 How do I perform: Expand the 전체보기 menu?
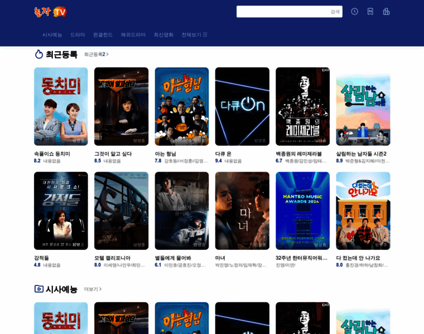point(194,35)
